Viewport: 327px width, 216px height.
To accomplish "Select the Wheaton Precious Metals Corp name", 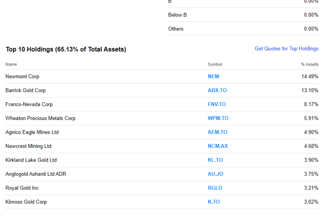I will click(40, 118).
